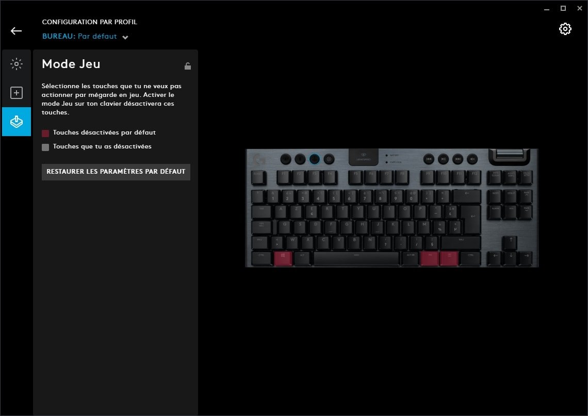Select the spacebar on the keyboard image
Image resolution: width=588 pixels, height=416 pixels.
tap(356, 259)
